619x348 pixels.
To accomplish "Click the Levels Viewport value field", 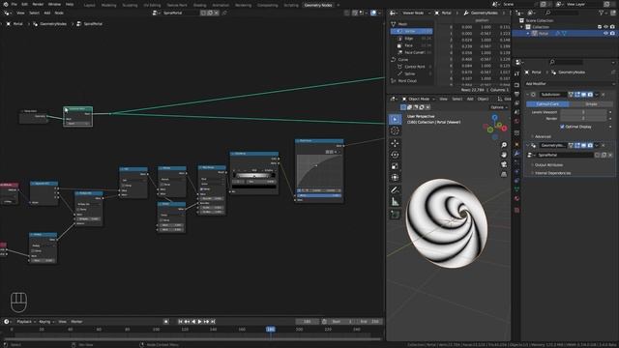I will (x=583, y=112).
